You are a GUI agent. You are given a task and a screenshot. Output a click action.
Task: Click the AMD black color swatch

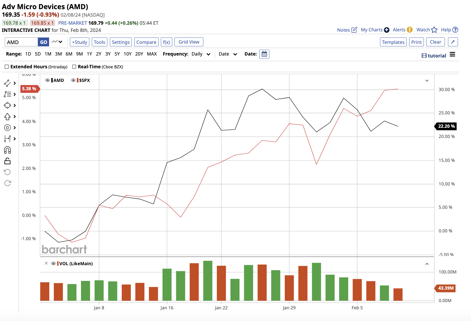(52, 80)
